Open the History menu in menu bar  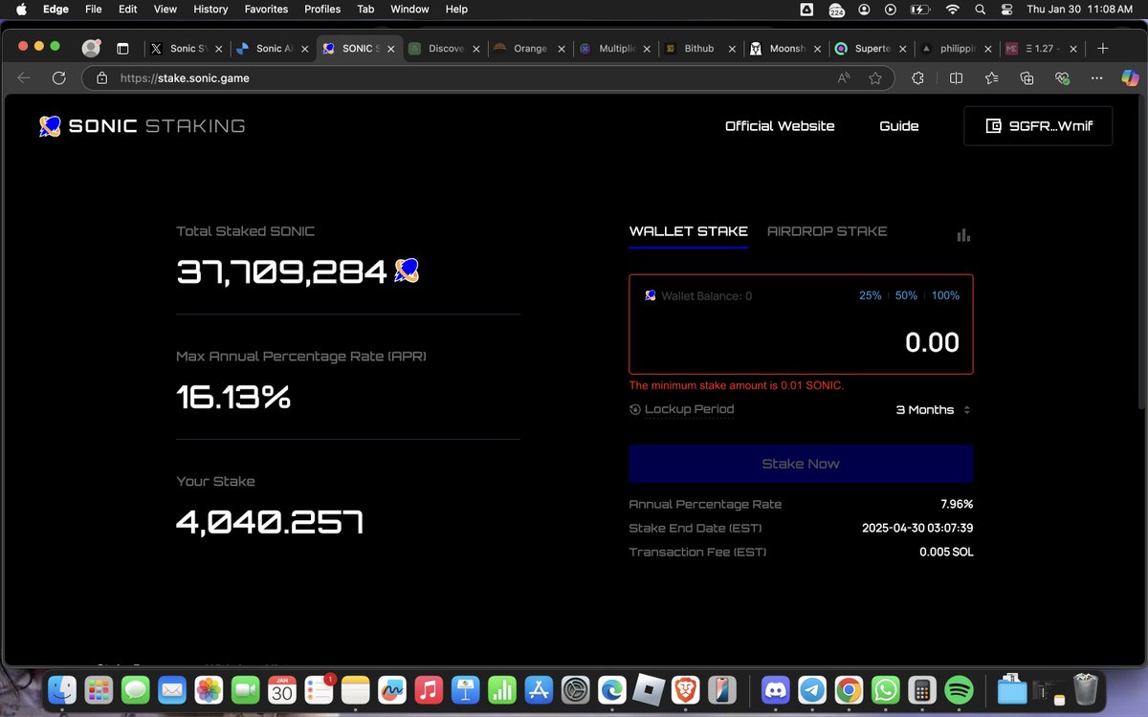210,9
